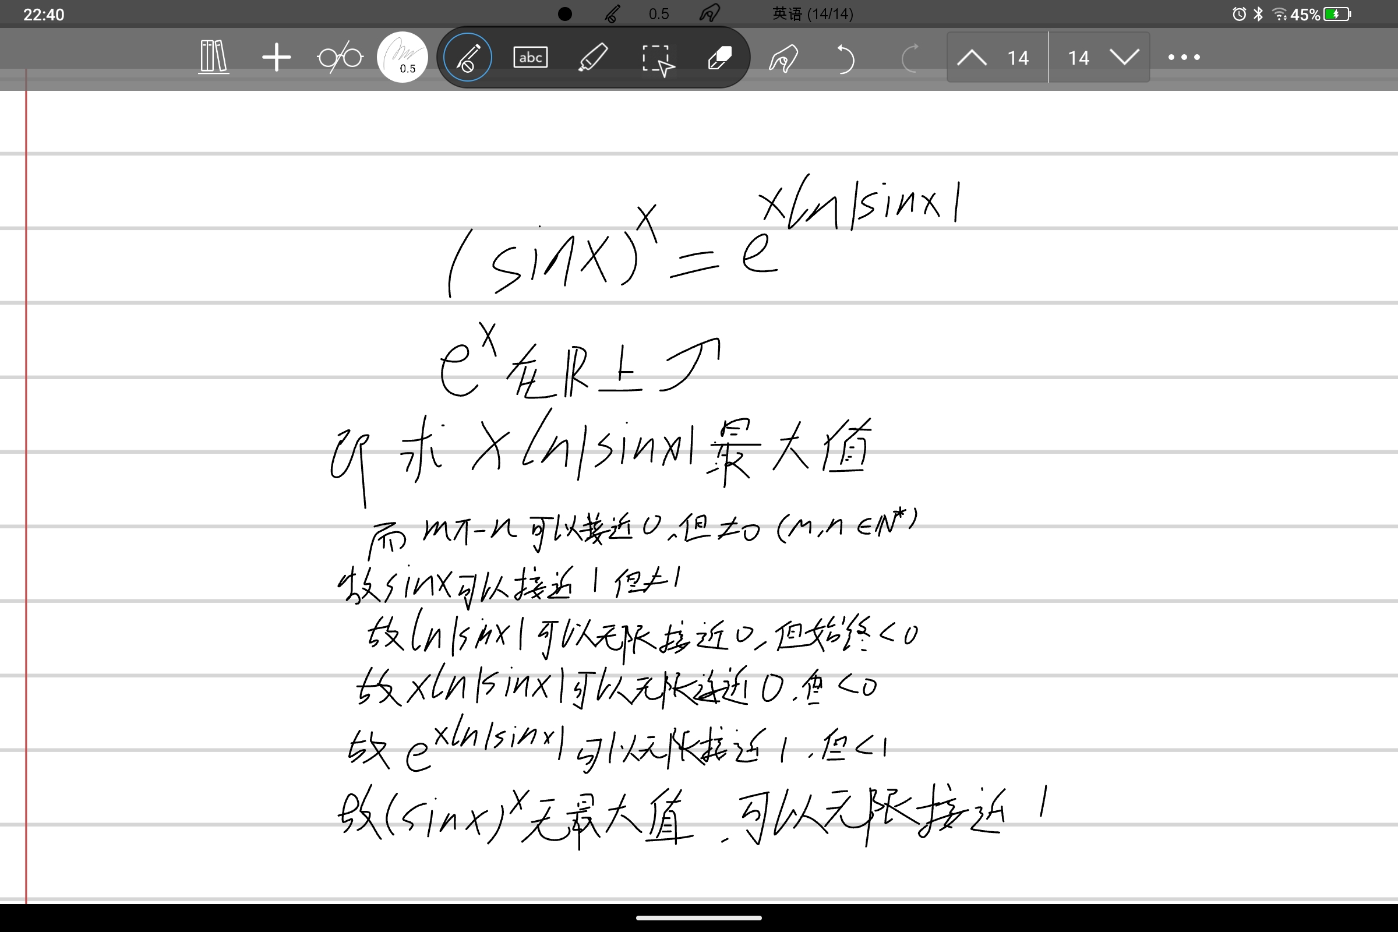Select the lasso selection tool

(x=658, y=59)
